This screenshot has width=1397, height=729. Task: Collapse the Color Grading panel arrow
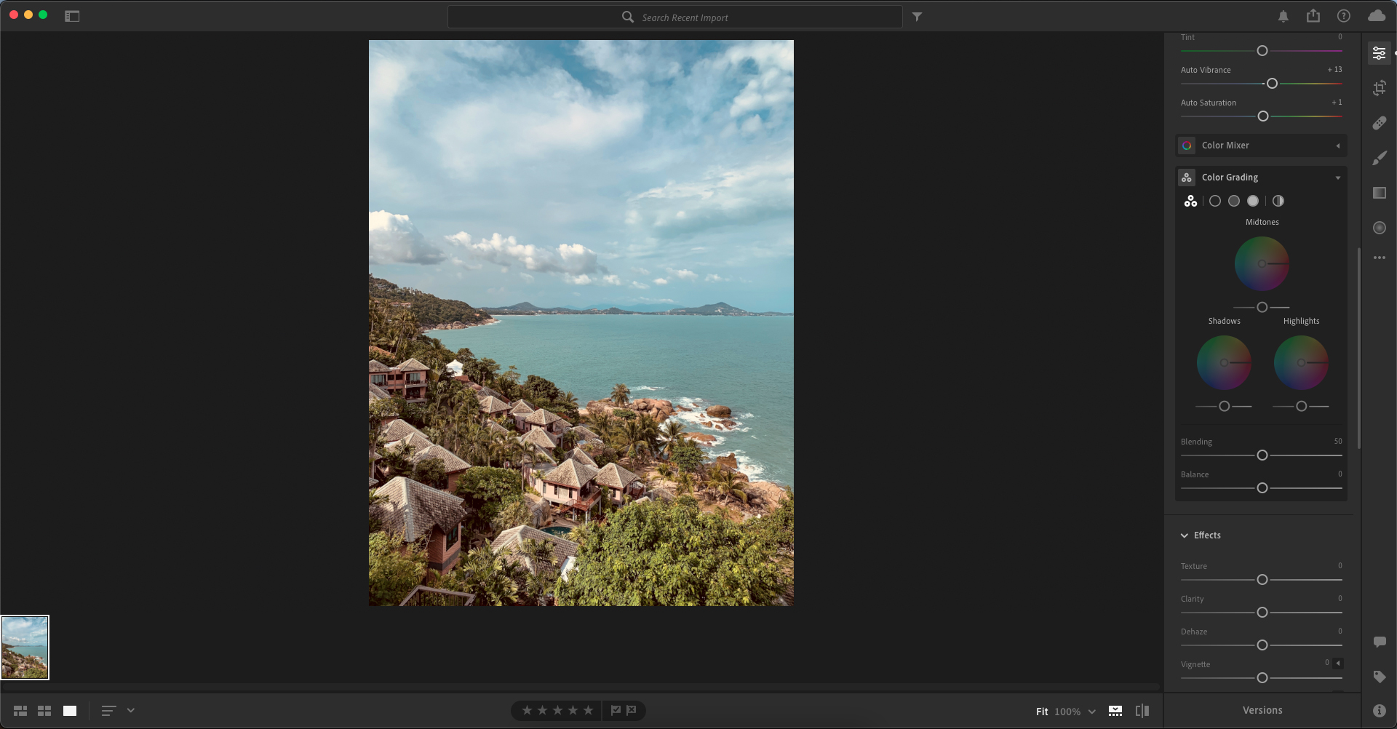(1337, 178)
